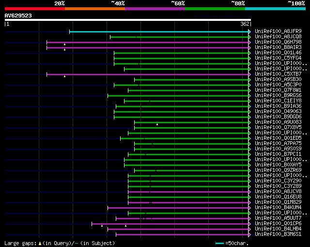Click the cyan arrowhead ending the A8JFR9 row
The image size is (310, 247).
click(x=249, y=32)
